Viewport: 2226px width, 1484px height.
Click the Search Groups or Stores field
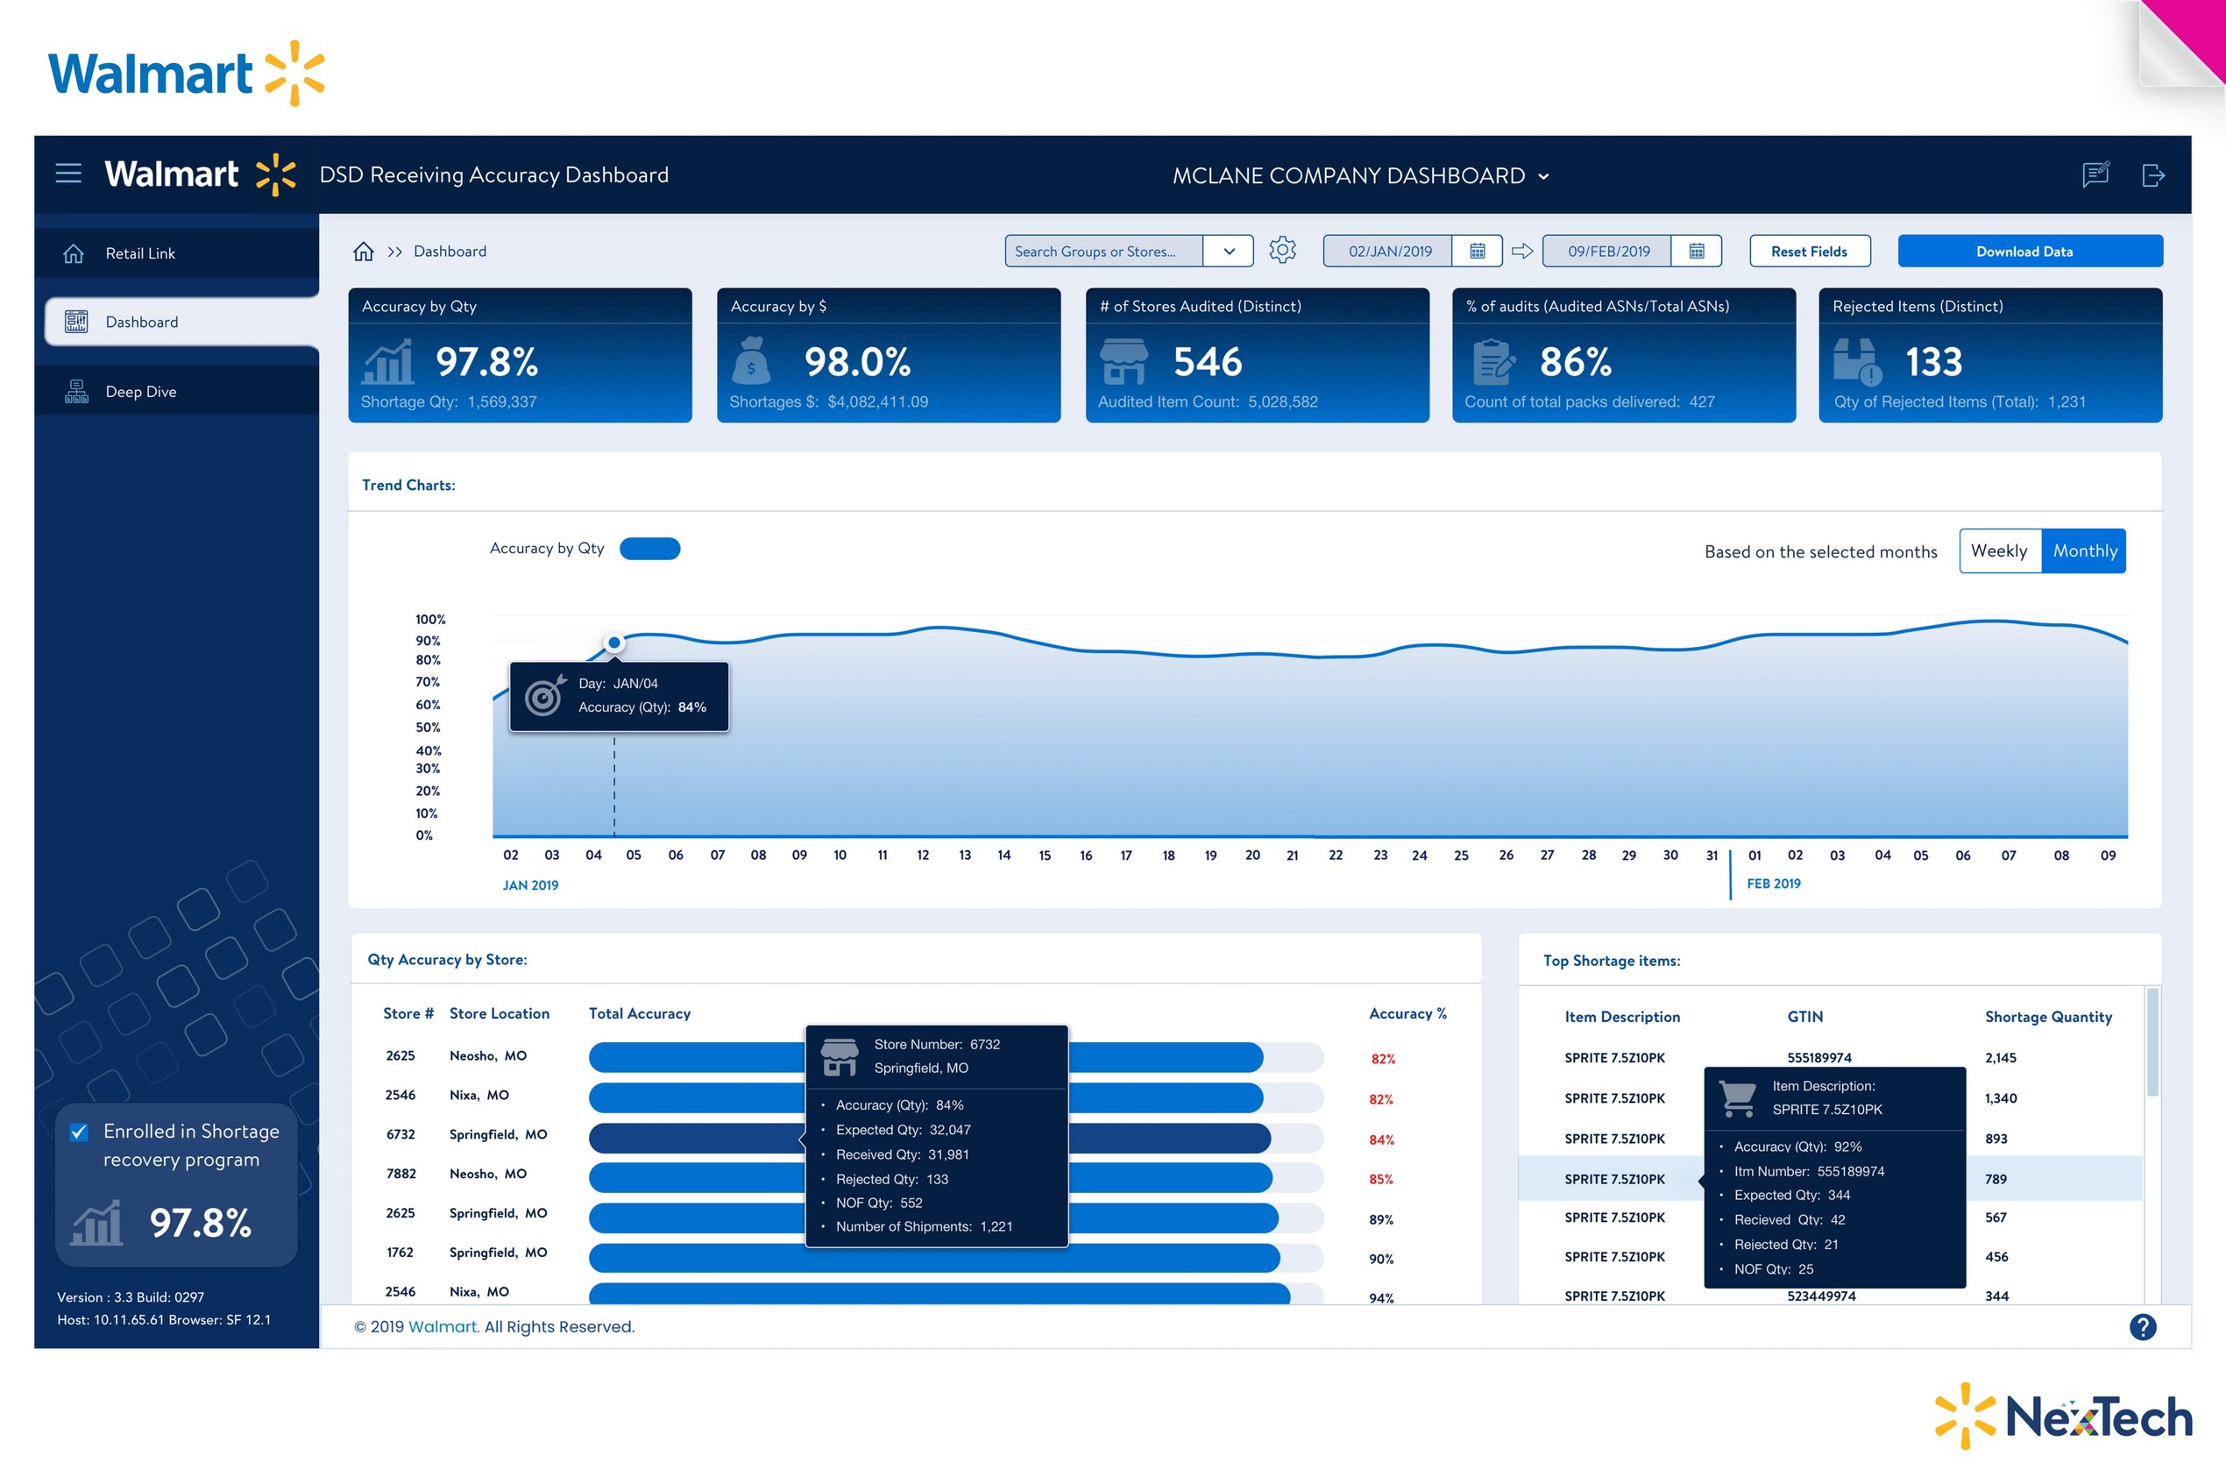[x=1103, y=252]
